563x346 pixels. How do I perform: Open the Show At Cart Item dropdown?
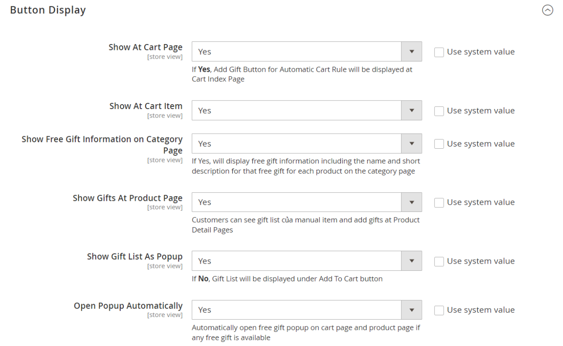(297, 110)
